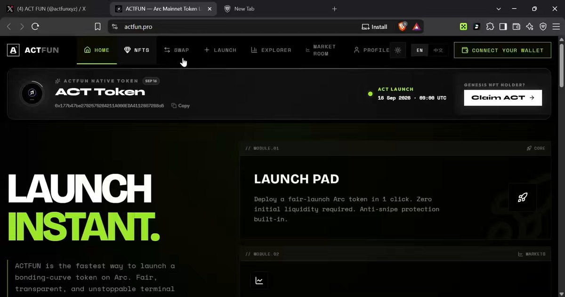Switch site language to 中文
Image resolution: width=565 pixels, height=297 pixels.
[x=438, y=50]
